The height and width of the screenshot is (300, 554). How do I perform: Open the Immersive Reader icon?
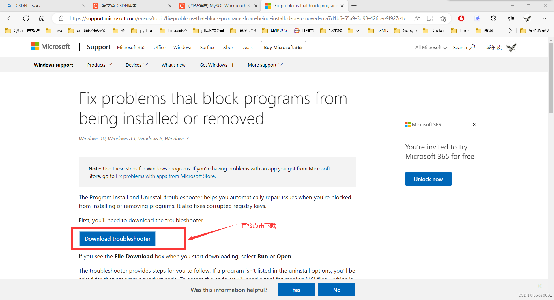click(430, 18)
